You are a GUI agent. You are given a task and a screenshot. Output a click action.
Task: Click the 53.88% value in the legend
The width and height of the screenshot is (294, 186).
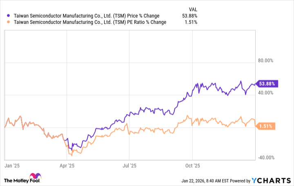[189, 16]
